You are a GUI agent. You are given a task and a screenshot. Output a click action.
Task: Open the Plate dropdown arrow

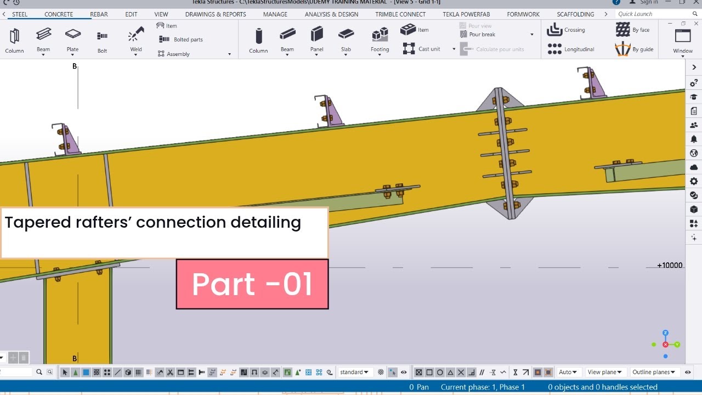click(x=72, y=55)
